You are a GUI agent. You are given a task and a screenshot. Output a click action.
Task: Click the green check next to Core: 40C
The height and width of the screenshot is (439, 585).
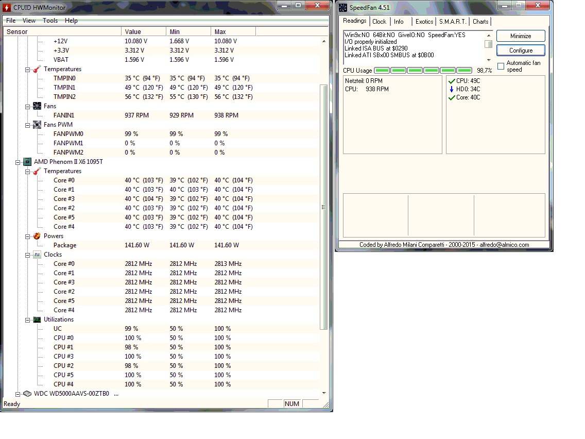pos(452,97)
